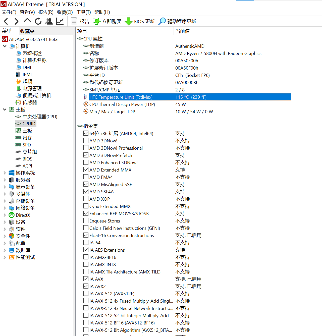Select 安全性 shield item in tree
Screen dimensions: 322x336
pyautogui.click(x=19, y=236)
